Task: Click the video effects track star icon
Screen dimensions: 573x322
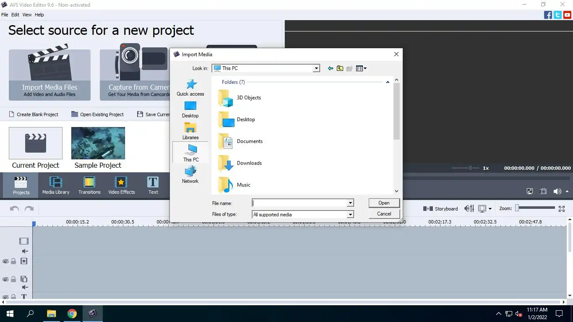Action: pos(24,261)
